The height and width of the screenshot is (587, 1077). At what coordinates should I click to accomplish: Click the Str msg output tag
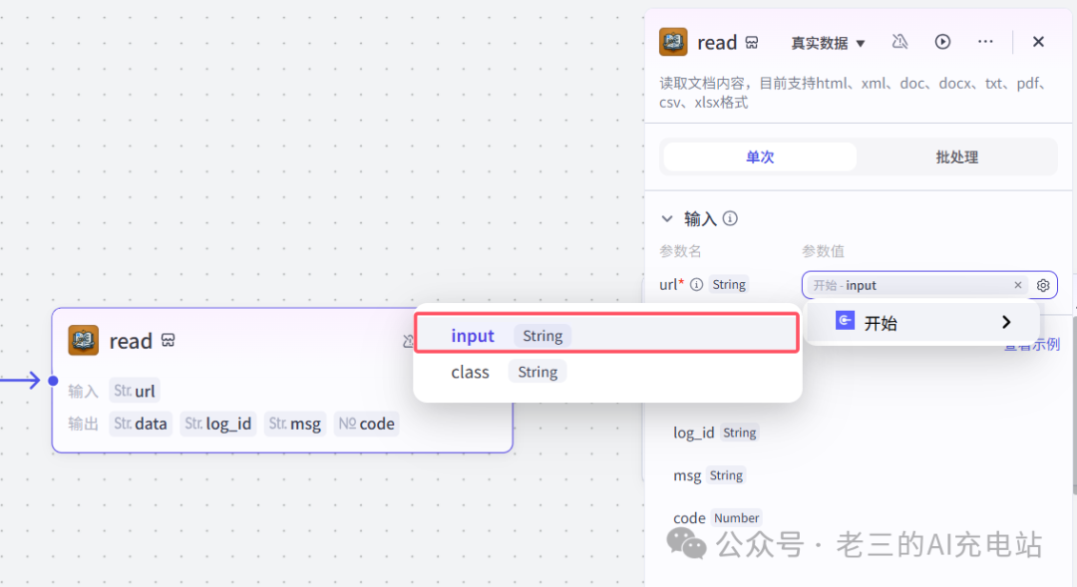point(294,424)
